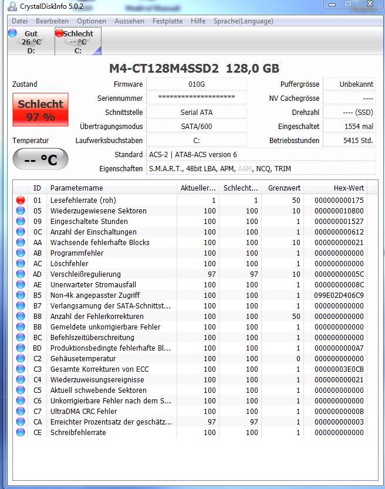Click the model title M4-CT128M4SSD2 128,0 GB
The height and width of the screenshot is (489, 385).
(x=194, y=68)
